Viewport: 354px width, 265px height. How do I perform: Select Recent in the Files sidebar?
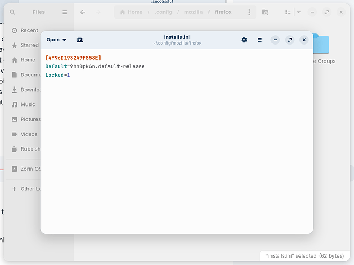pos(25,30)
